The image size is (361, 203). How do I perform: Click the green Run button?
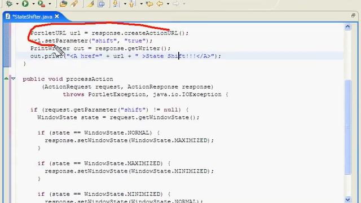(x=25, y=3)
